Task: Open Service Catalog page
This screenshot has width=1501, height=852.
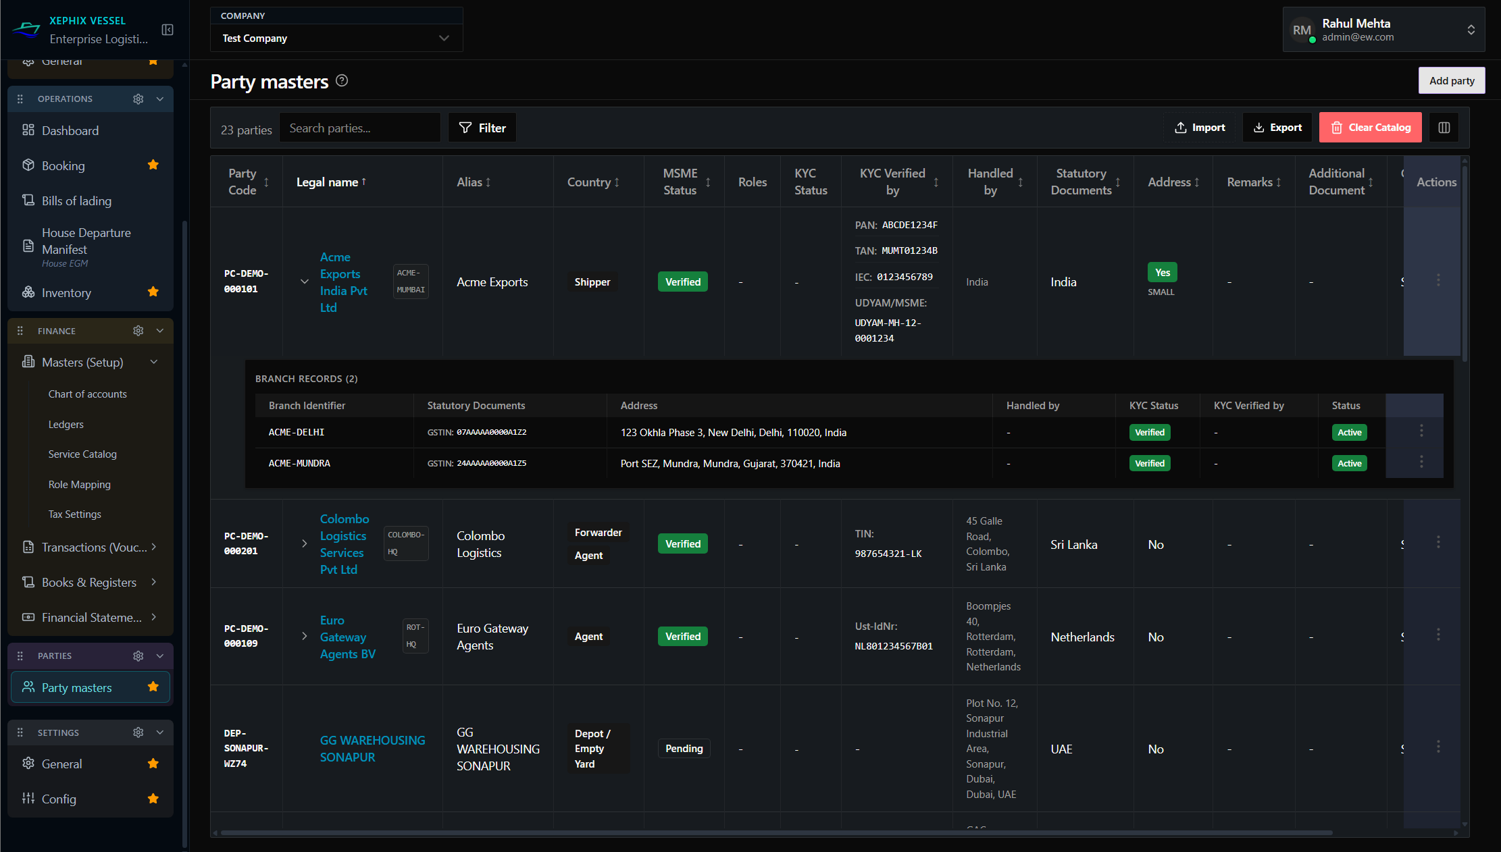Action: click(82, 454)
